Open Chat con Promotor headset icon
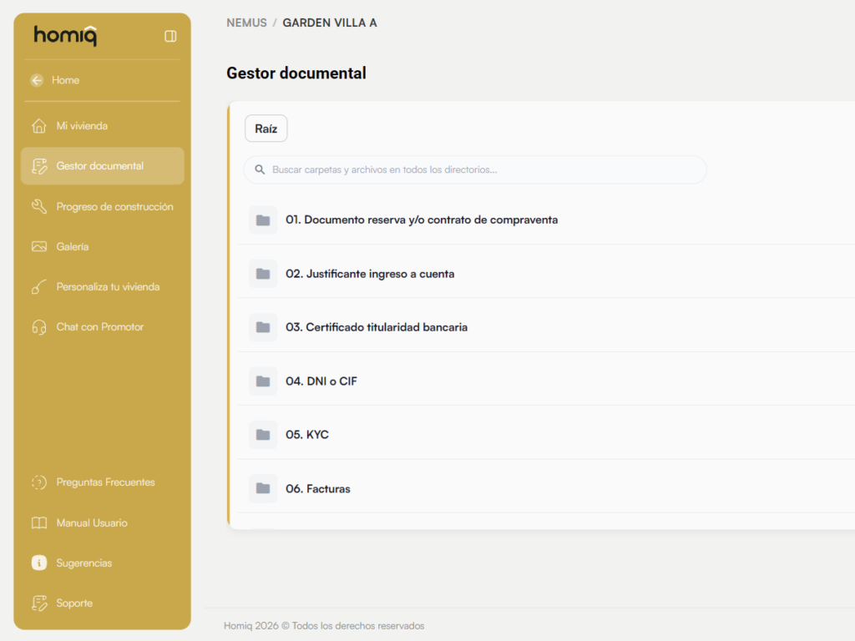 pyautogui.click(x=38, y=327)
